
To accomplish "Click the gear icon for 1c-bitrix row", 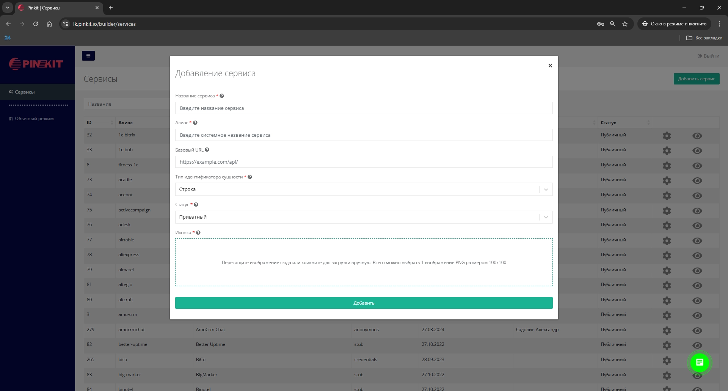I will point(667,136).
